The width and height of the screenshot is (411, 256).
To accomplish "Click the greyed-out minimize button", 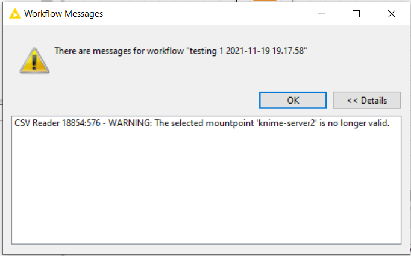I will tap(321, 14).
